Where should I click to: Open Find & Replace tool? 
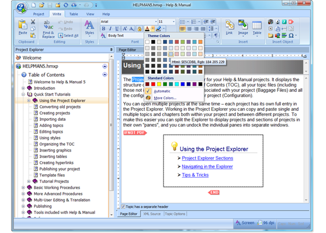coord(49,29)
